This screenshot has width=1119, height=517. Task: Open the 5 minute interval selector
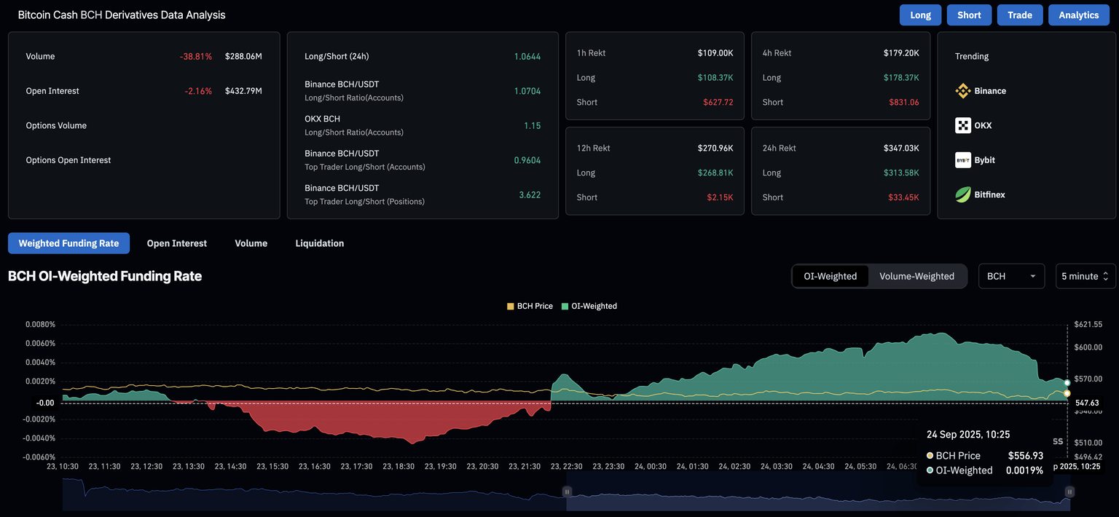coord(1085,276)
